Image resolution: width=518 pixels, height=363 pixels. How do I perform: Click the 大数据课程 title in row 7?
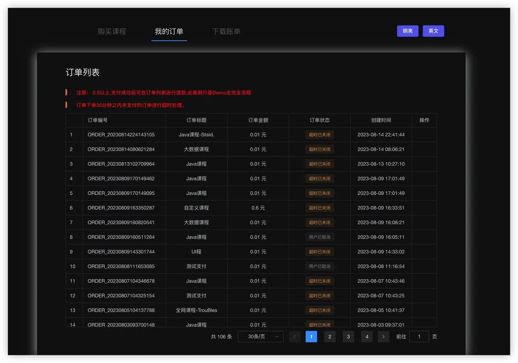pos(196,223)
